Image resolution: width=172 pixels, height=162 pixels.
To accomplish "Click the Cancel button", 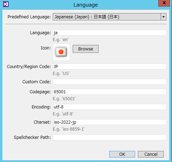I will click(x=151, y=154).
